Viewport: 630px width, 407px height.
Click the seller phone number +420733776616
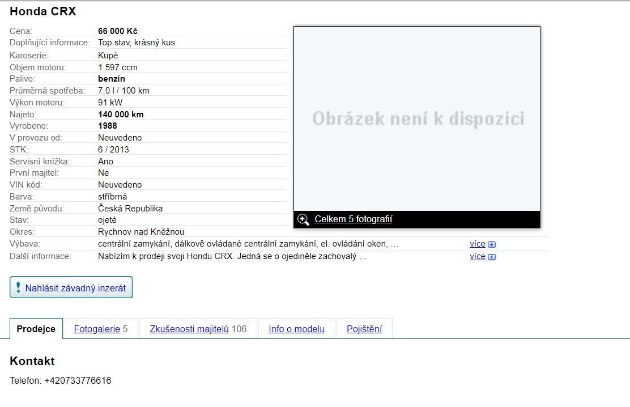click(78, 380)
